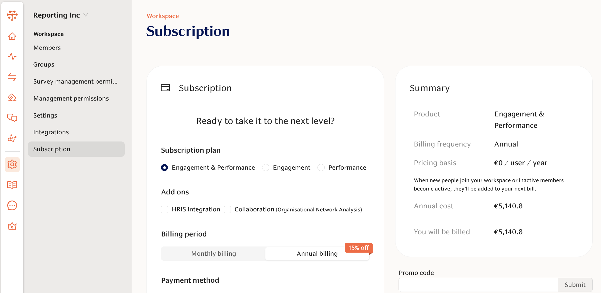Submit the promo code
Screen dimensions: 601x293
pyautogui.click(x=575, y=285)
